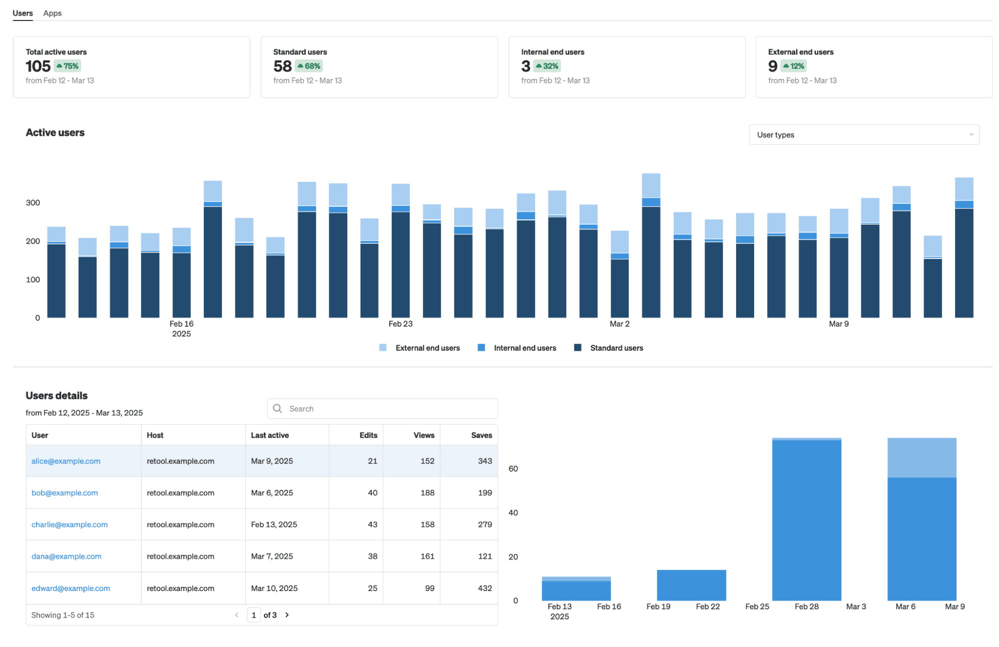Click the 68% Standard users badge

[309, 66]
